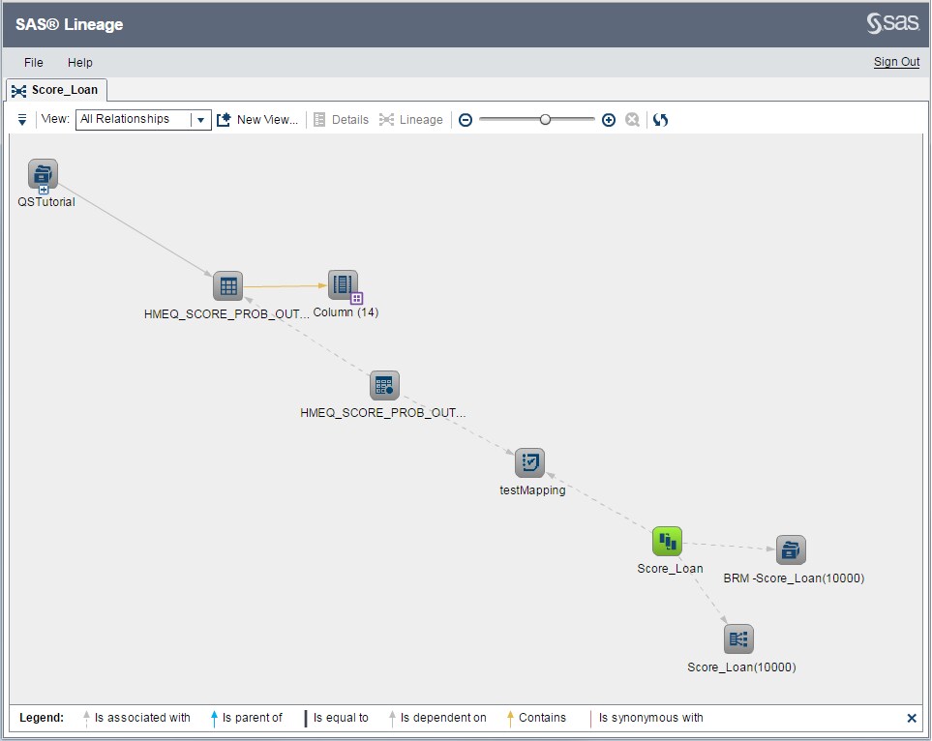Viewport: 932px width, 741px height.
Task: Click the BRM -Score_Loan(10000) node icon
Action: 791,548
